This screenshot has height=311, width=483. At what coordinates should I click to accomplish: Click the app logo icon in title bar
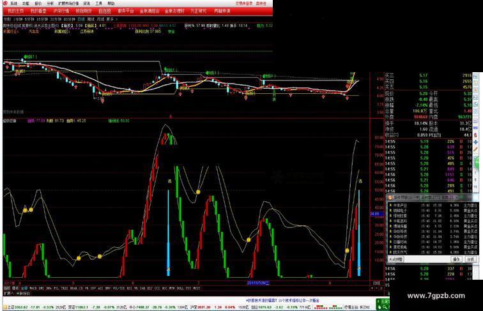point(5,3)
